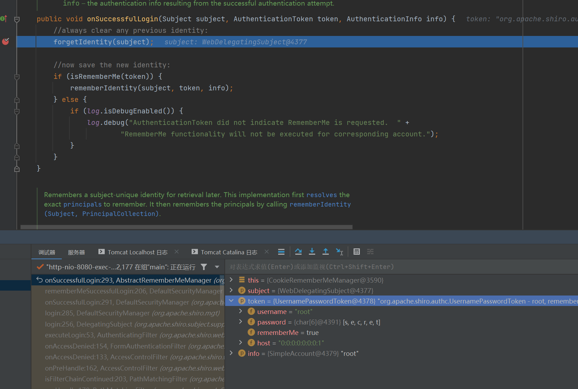Click the Evaluate Expression calculator icon
Screen dimensions: 578x389
(x=357, y=252)
